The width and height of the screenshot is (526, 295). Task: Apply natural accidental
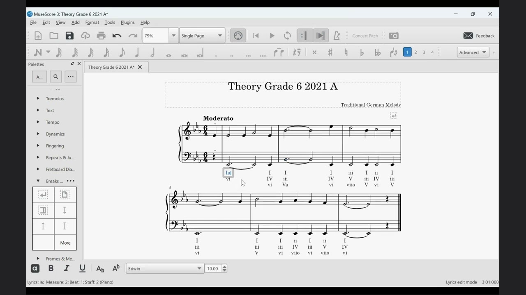coord(346,52)
